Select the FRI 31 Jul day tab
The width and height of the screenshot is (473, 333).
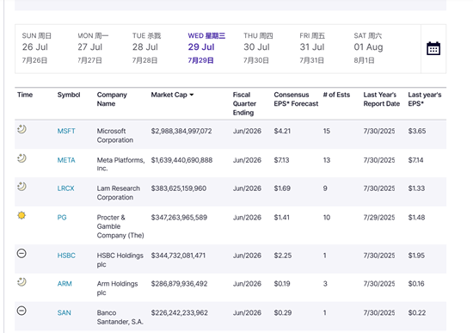[312, 48]
